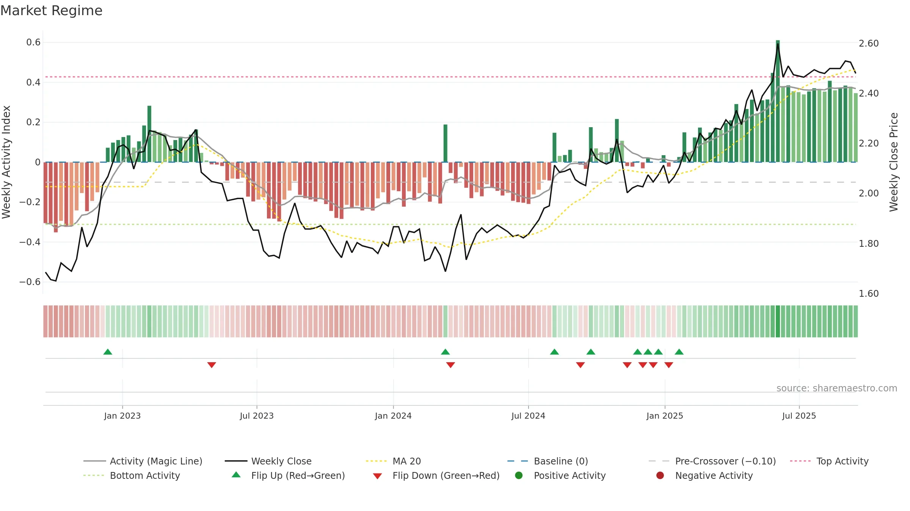Toggle the Pre-Crossover (−0.10) legend entry
Viewport: 910px width, 511px height.
click(712, 461)
